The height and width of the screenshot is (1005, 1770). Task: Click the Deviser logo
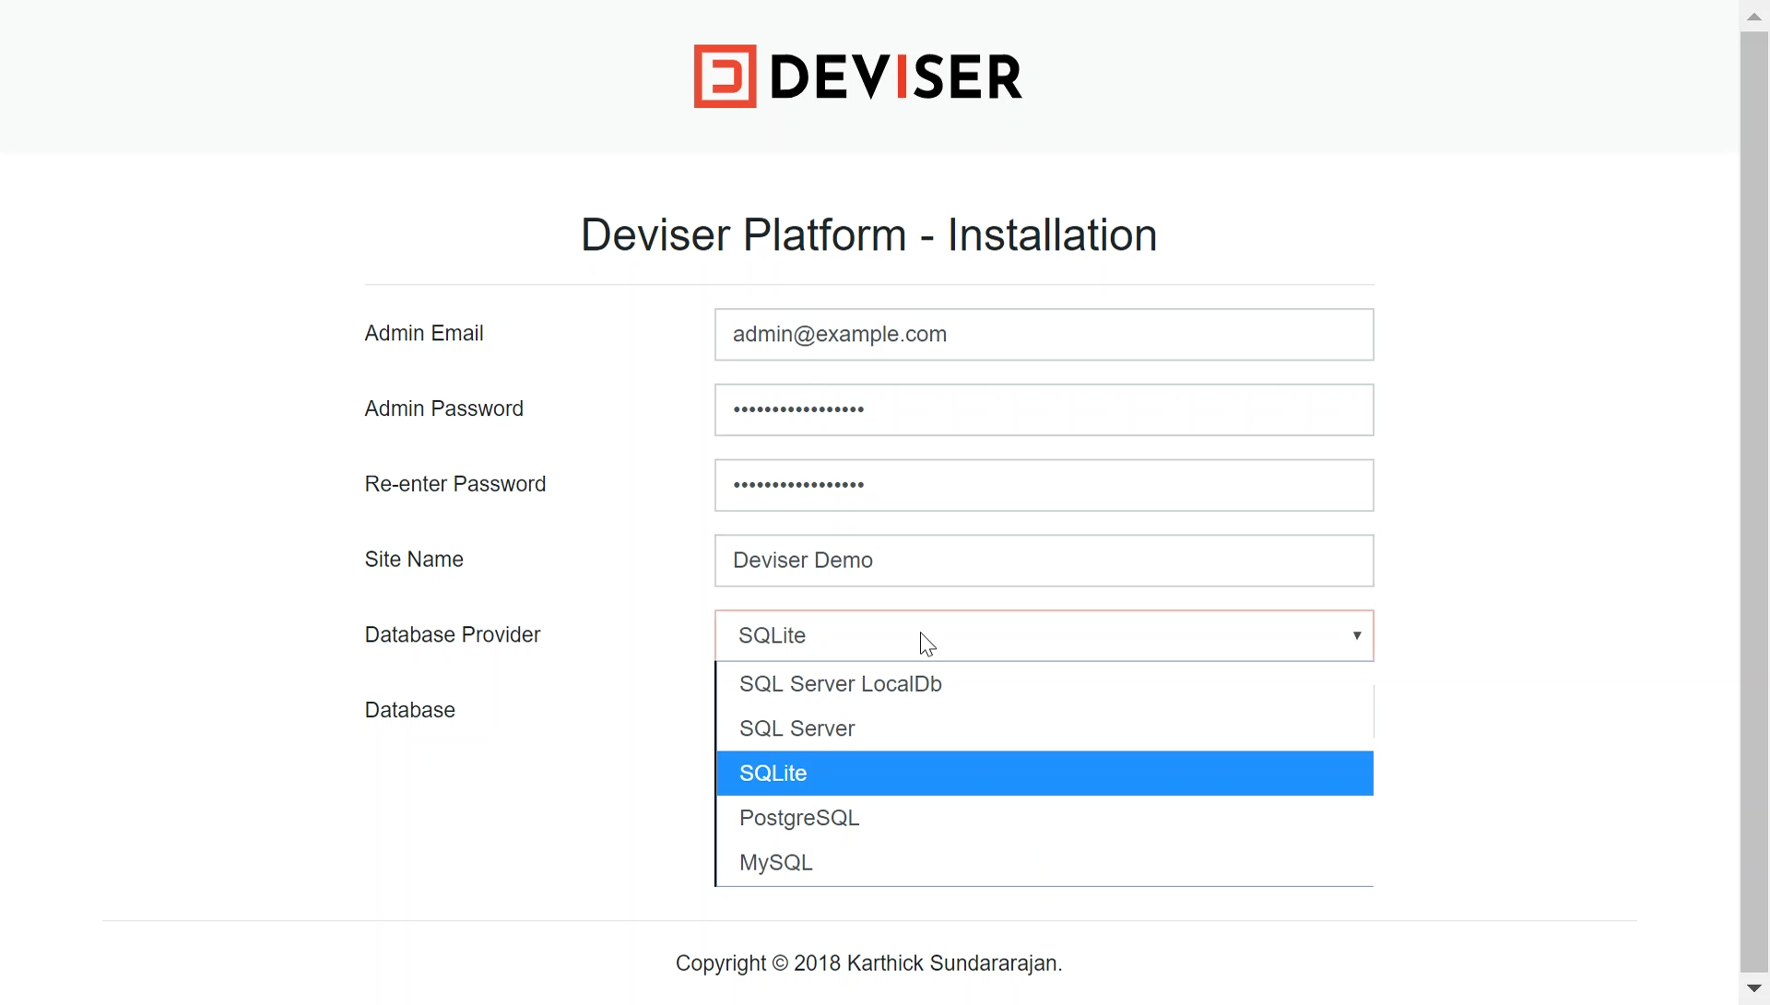856,76
